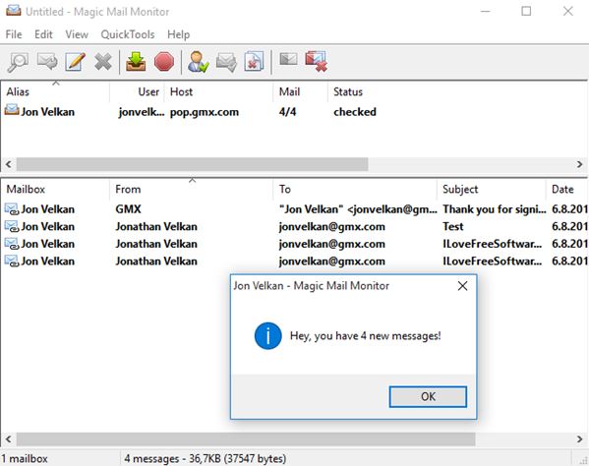Click the message pane horizontal scrollbar thumb
The image size is (589, 466).
246,438
